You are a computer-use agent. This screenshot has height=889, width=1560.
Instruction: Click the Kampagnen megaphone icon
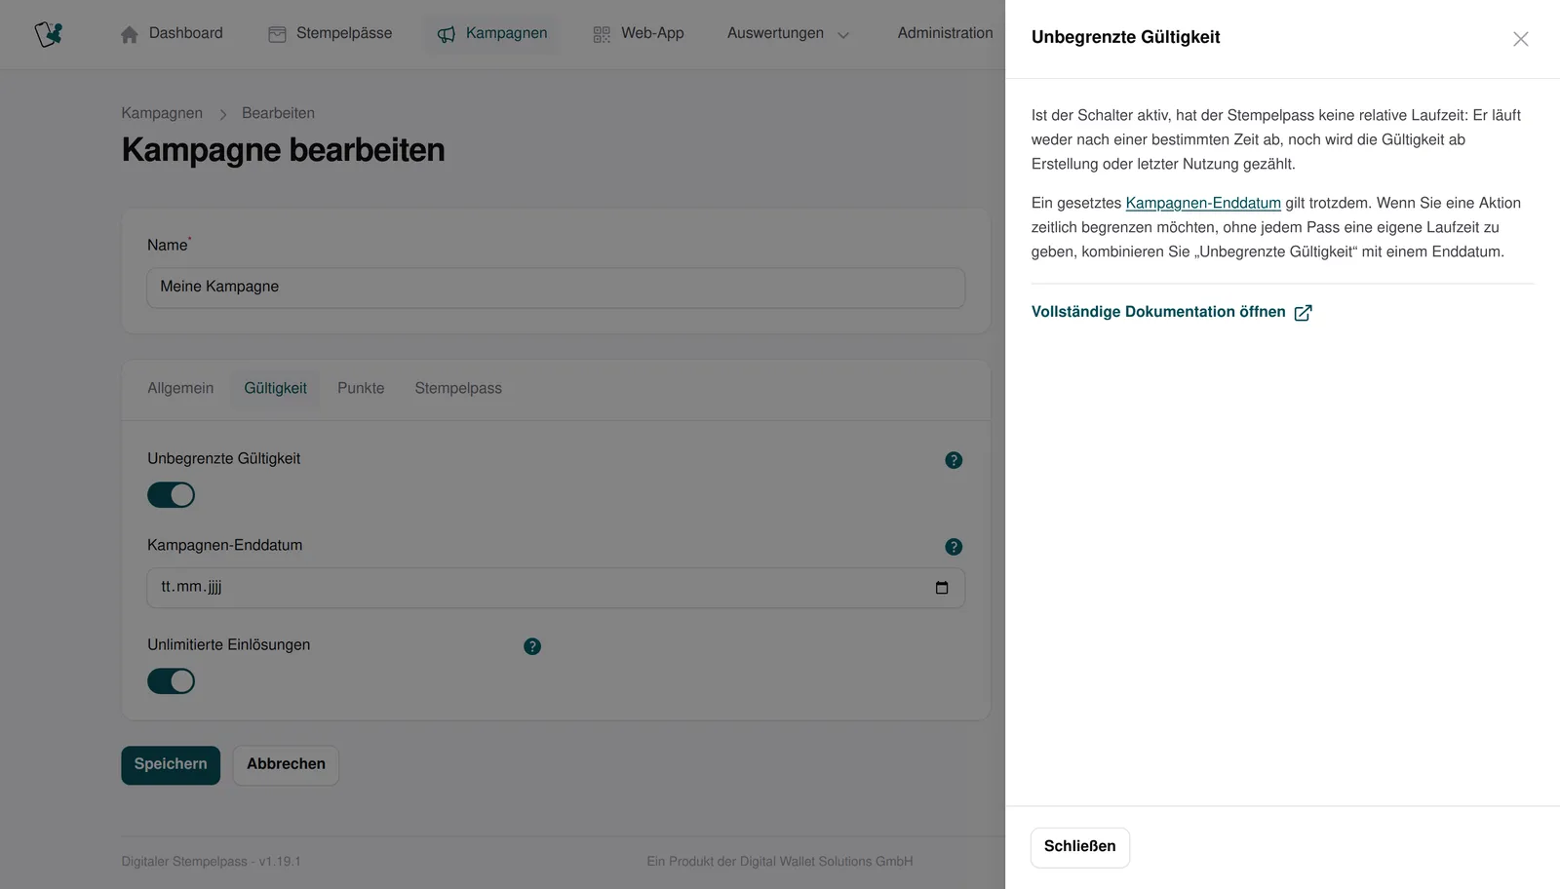[447, 34]
